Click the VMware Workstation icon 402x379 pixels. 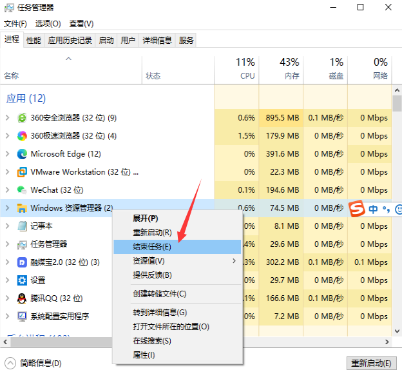(22, 172)
